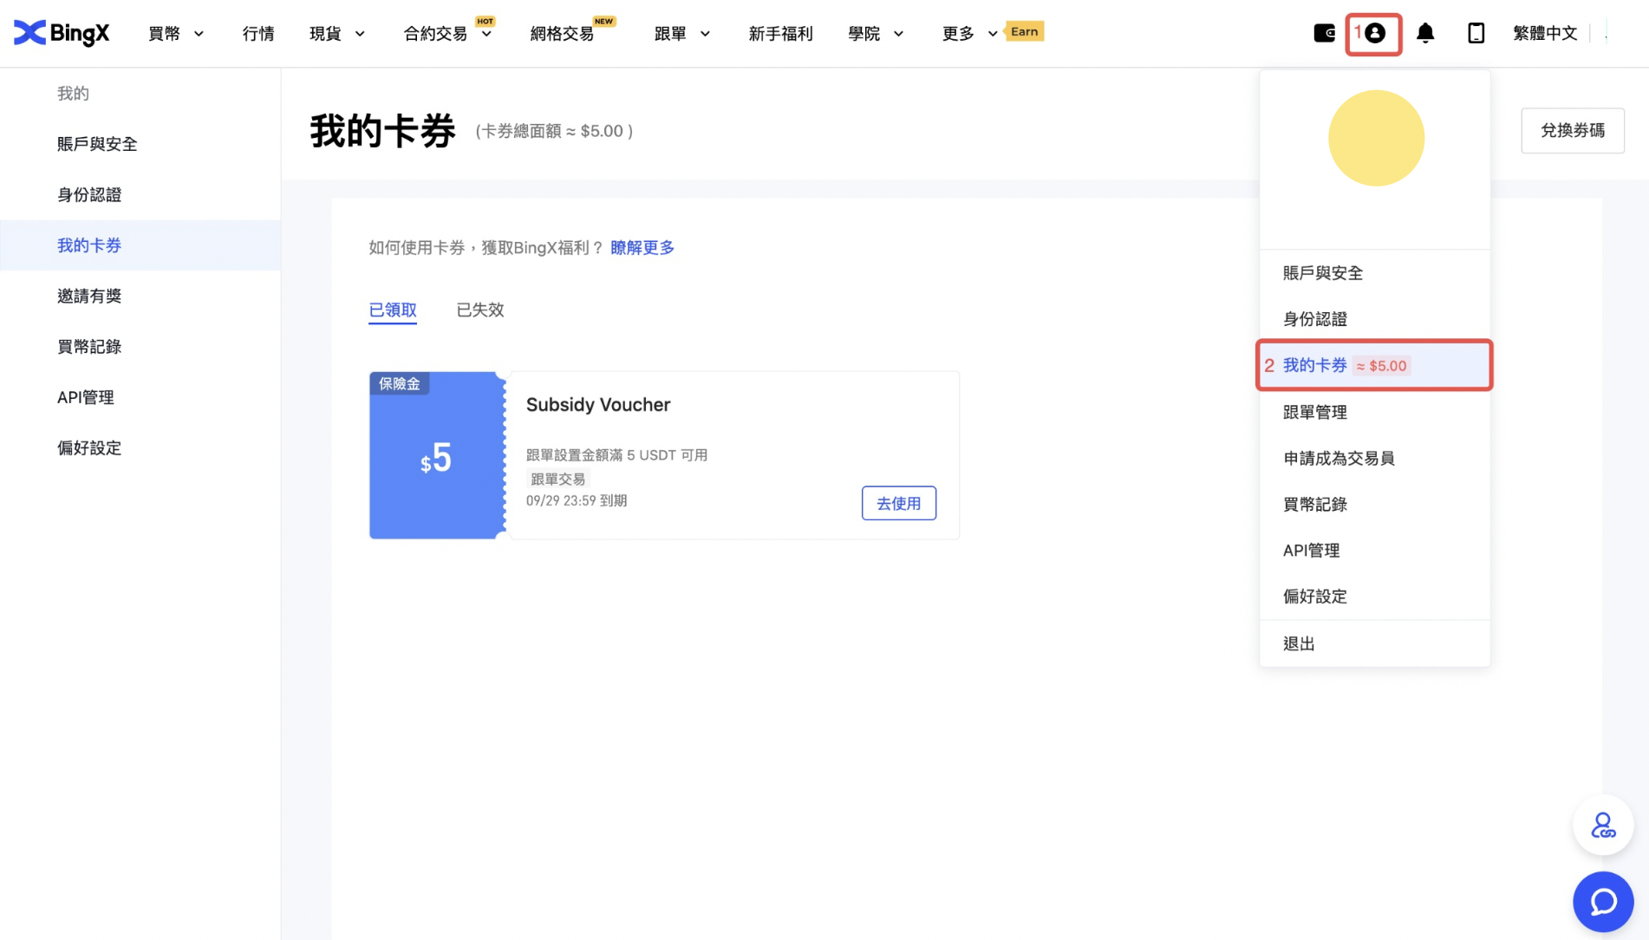Screen dimensions: 1649x940
Task: Select 我的卡券 in the profile dropdown
Action: [1314, 365]
